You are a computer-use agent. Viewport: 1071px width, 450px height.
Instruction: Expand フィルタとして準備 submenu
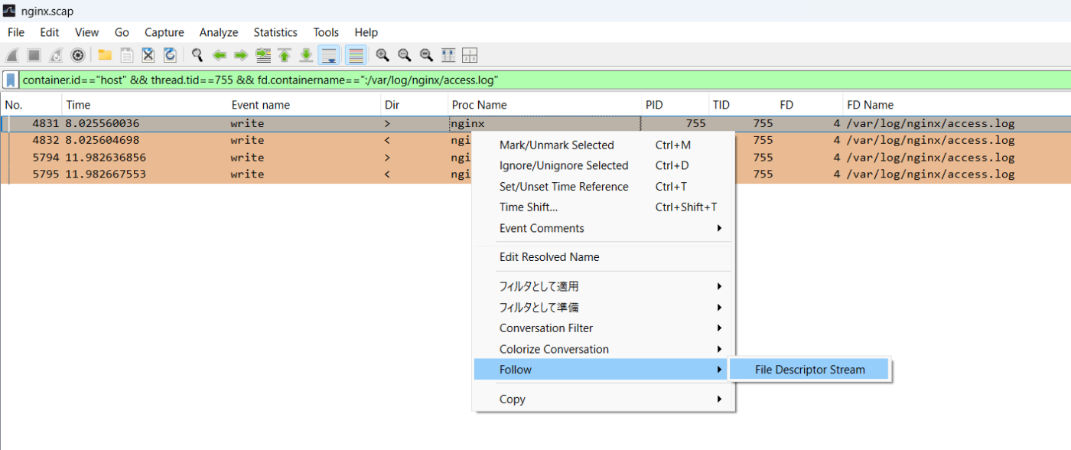pos(603,307)
